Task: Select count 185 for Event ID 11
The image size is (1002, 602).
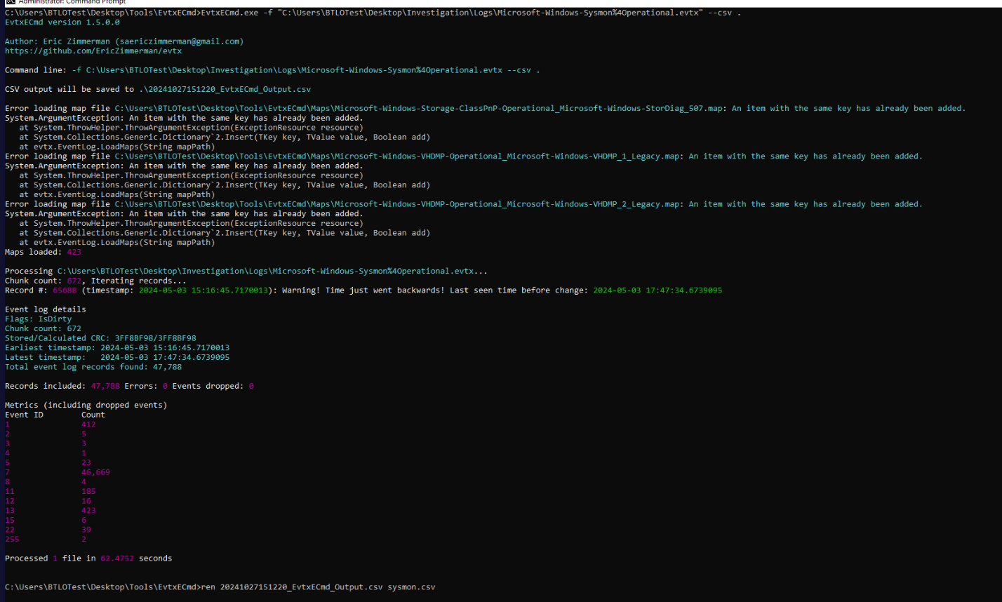Action: (88, 490)
